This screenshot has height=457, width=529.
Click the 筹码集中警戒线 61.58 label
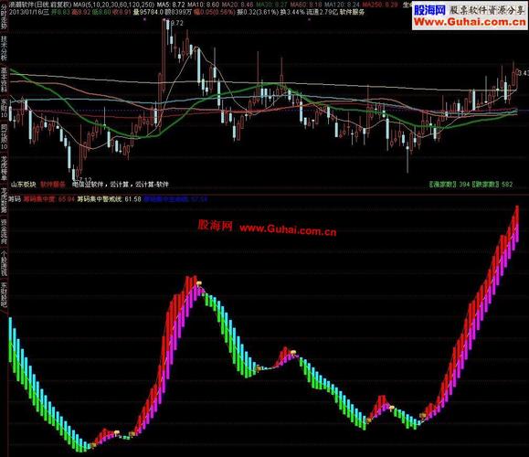pos(110,199)
